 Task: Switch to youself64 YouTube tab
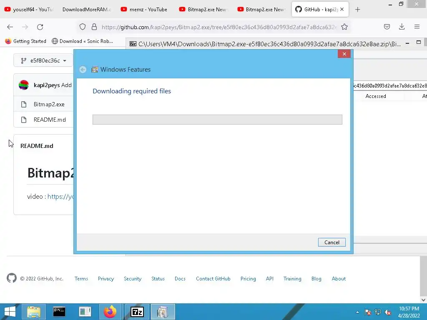(x=30, y=9)
